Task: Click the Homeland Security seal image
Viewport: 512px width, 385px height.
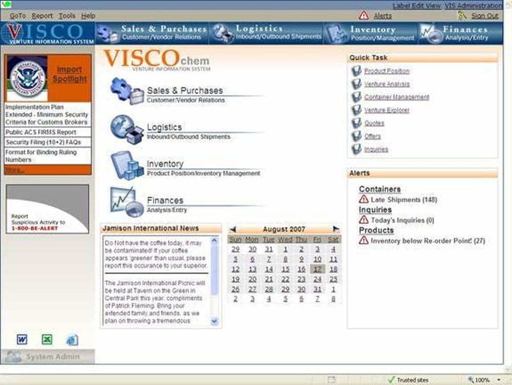Action: pyautogui.click(x=27, y=79)
